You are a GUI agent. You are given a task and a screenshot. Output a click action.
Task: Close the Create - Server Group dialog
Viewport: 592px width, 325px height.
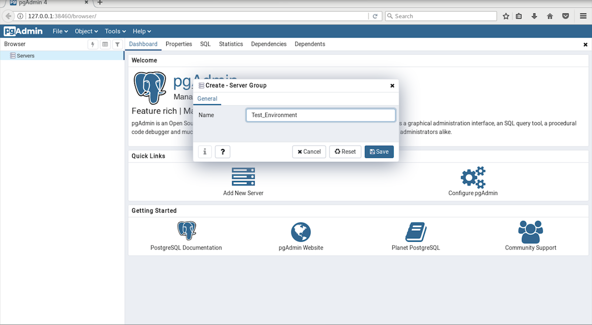(392, 85)
